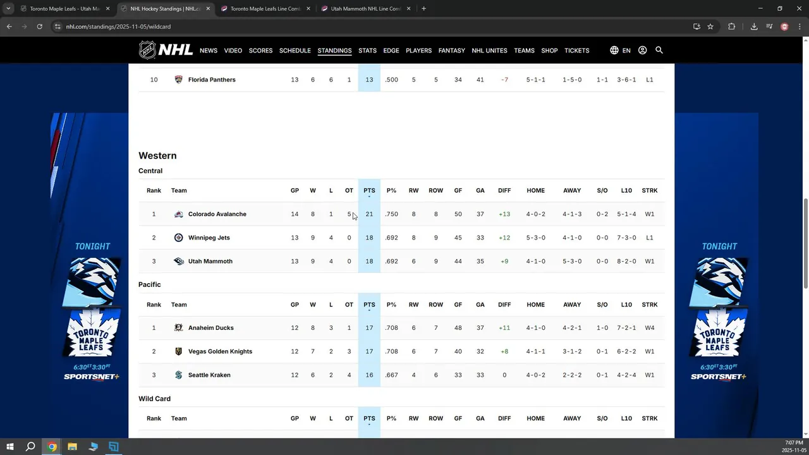
Task: Sort Wild Card table by PTS column
Action: click(x=369, y=419)
